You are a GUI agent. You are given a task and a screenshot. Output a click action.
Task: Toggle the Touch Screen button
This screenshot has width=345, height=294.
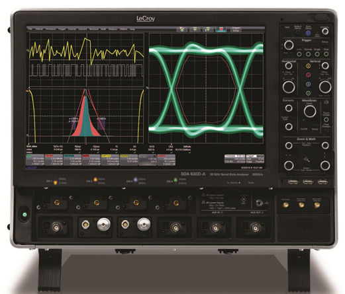(x=326, y=120)
